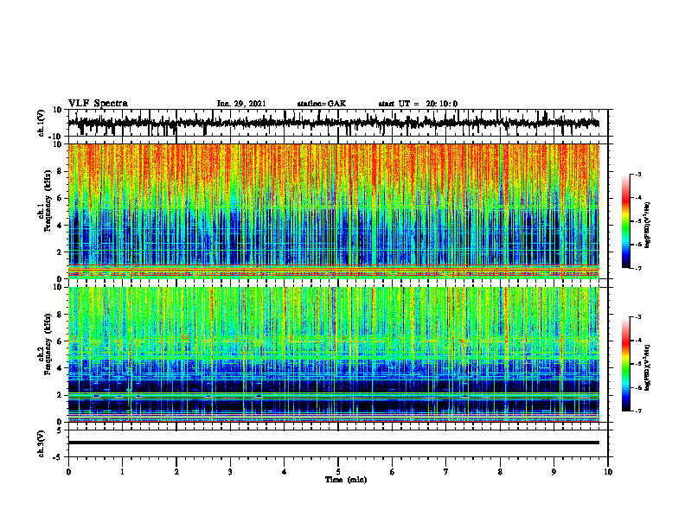Click time axis tick label "10"
Screen dimensions: 685x529
pyautogui.click(x=608, y=472)
